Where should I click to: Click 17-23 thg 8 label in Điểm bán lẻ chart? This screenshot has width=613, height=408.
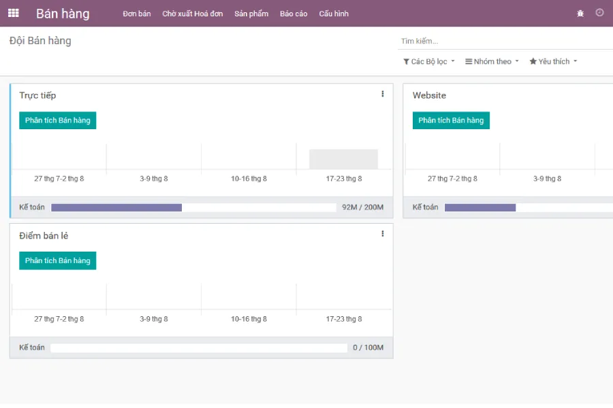pos(344,319)
